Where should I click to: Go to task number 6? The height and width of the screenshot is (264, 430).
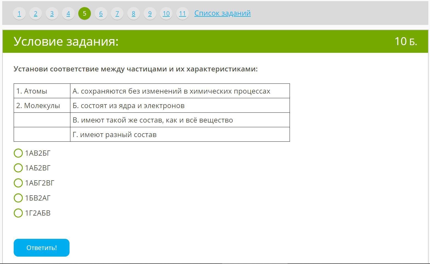coord(101,13)
